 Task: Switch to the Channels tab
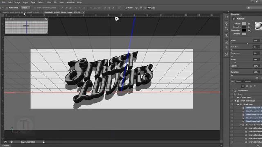point(247,82)
